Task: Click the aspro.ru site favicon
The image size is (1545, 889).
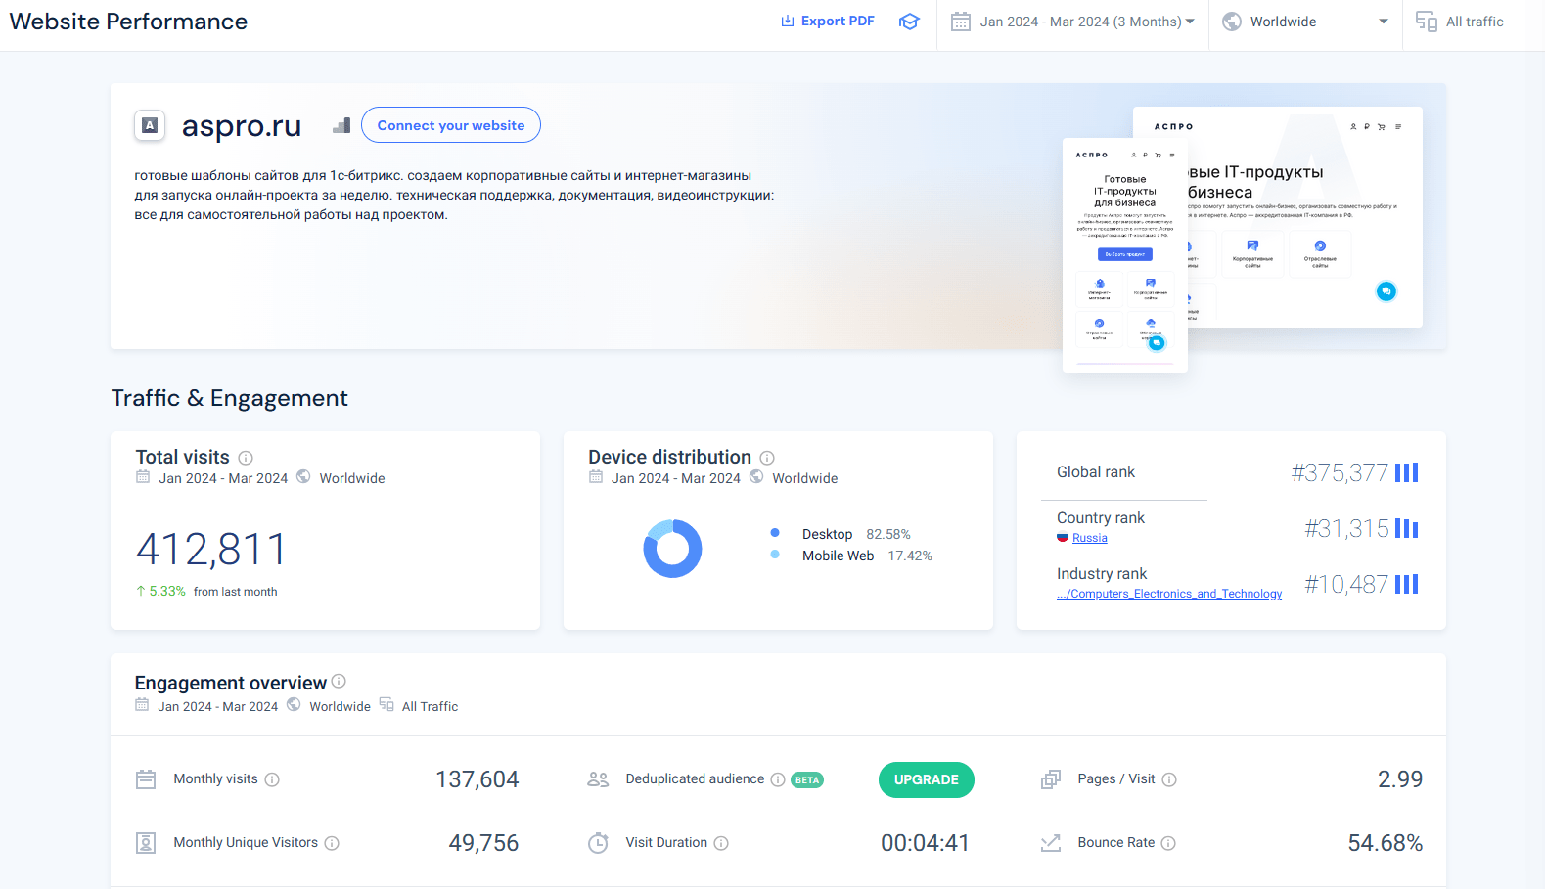Action: click(x=150, y=125)
